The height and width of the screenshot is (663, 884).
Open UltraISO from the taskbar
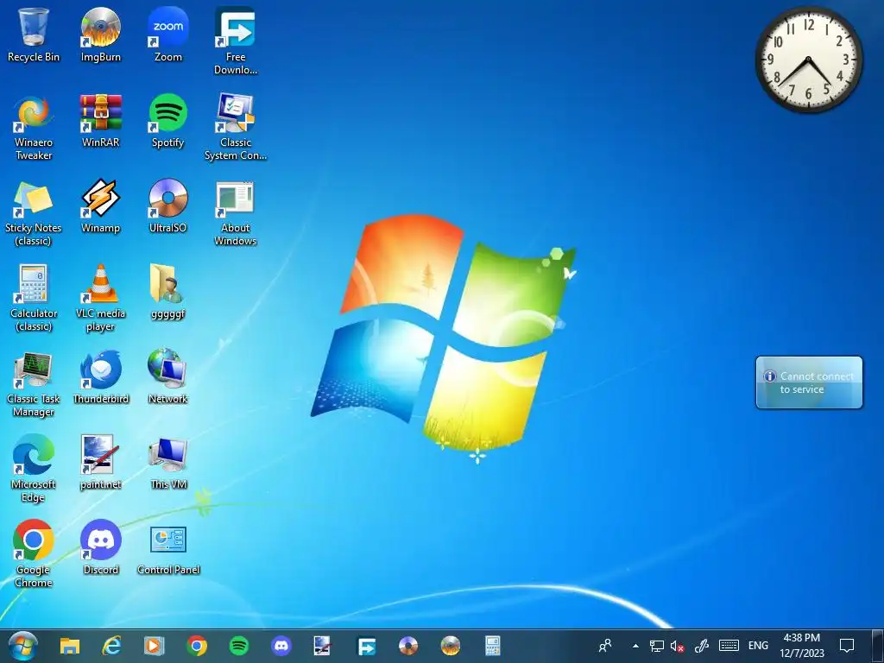click(x=408, y=646)
